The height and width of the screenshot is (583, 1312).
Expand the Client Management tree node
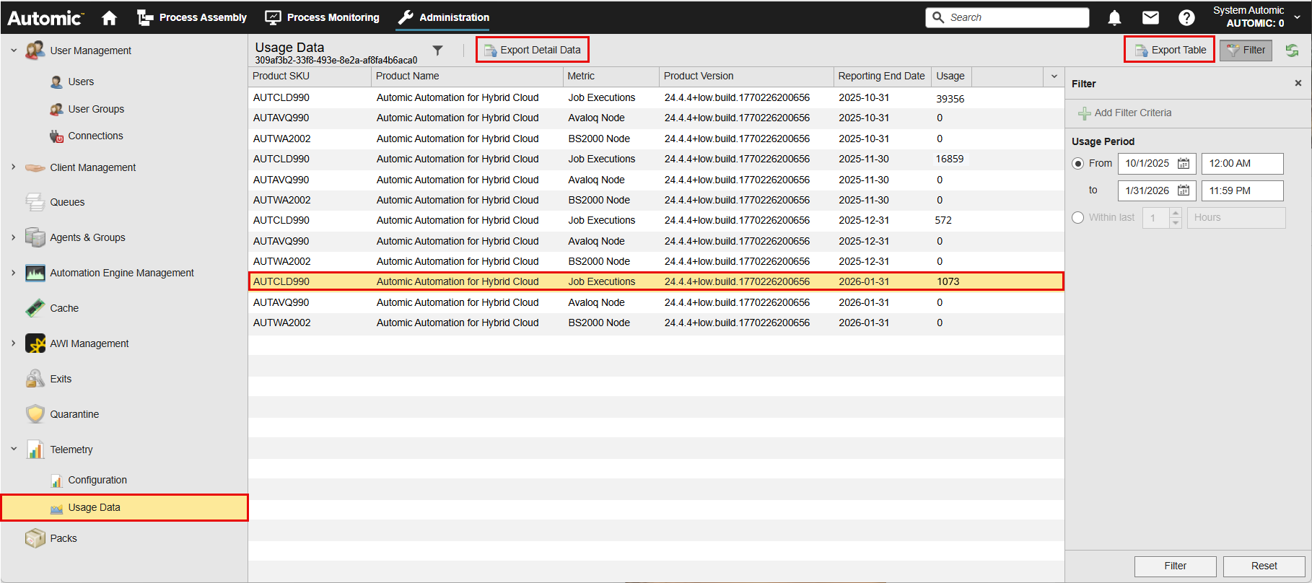point(14,167)
